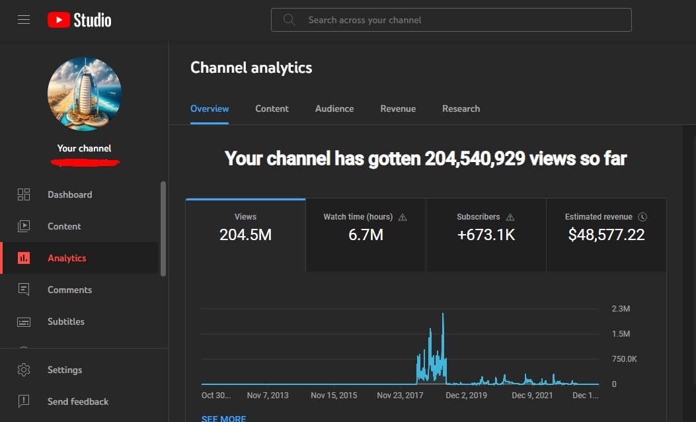Click the Analytics bar-chart icon
The image size is (696, 422).
pos(24,258)
